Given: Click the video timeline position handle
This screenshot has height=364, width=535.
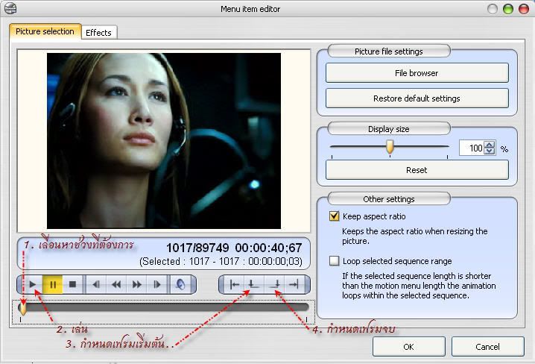Looking at the screenshot, I should coord(22,308).
